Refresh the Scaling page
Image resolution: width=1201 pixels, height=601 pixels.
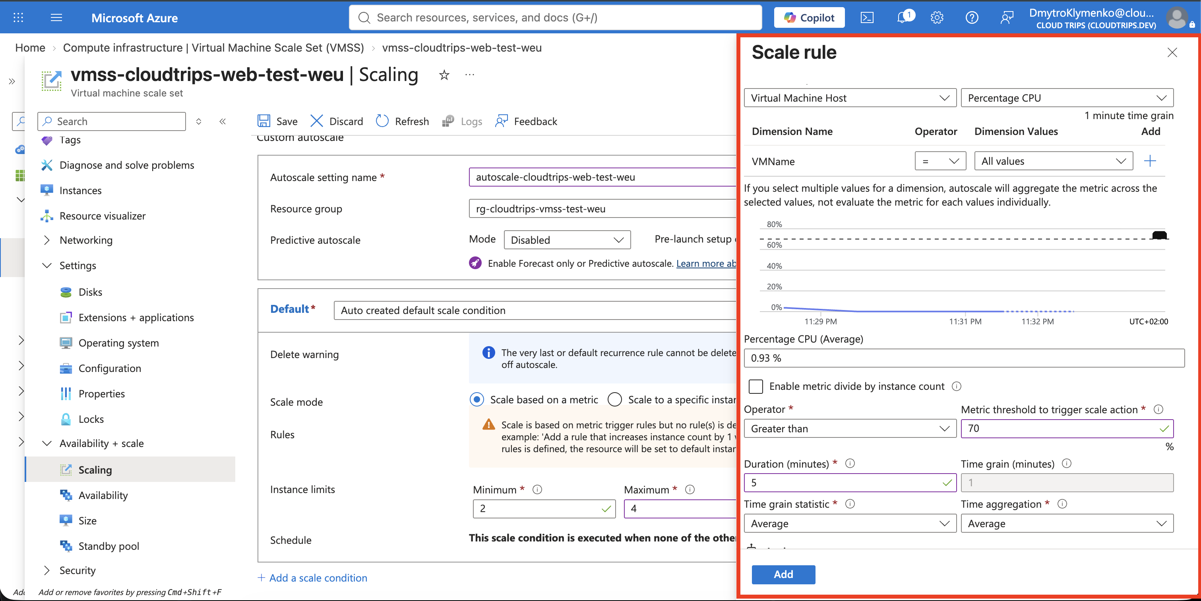[x=402, y=121]
